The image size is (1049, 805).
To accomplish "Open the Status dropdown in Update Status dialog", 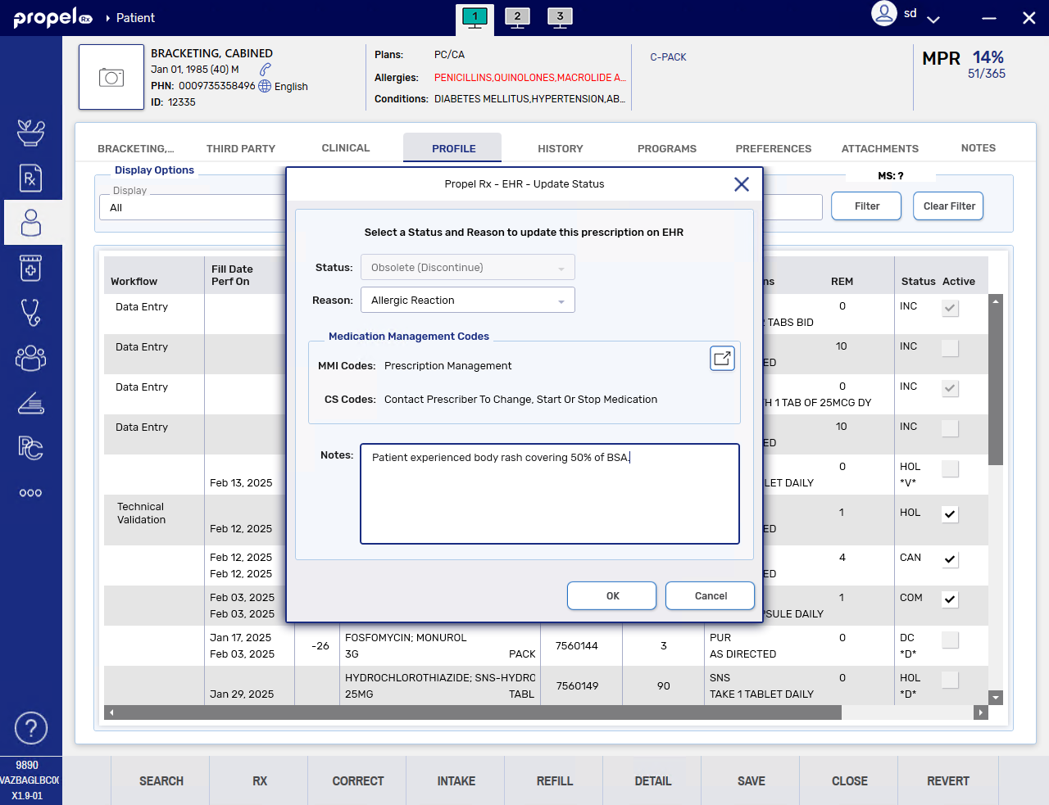I will [x=467, y=268].
